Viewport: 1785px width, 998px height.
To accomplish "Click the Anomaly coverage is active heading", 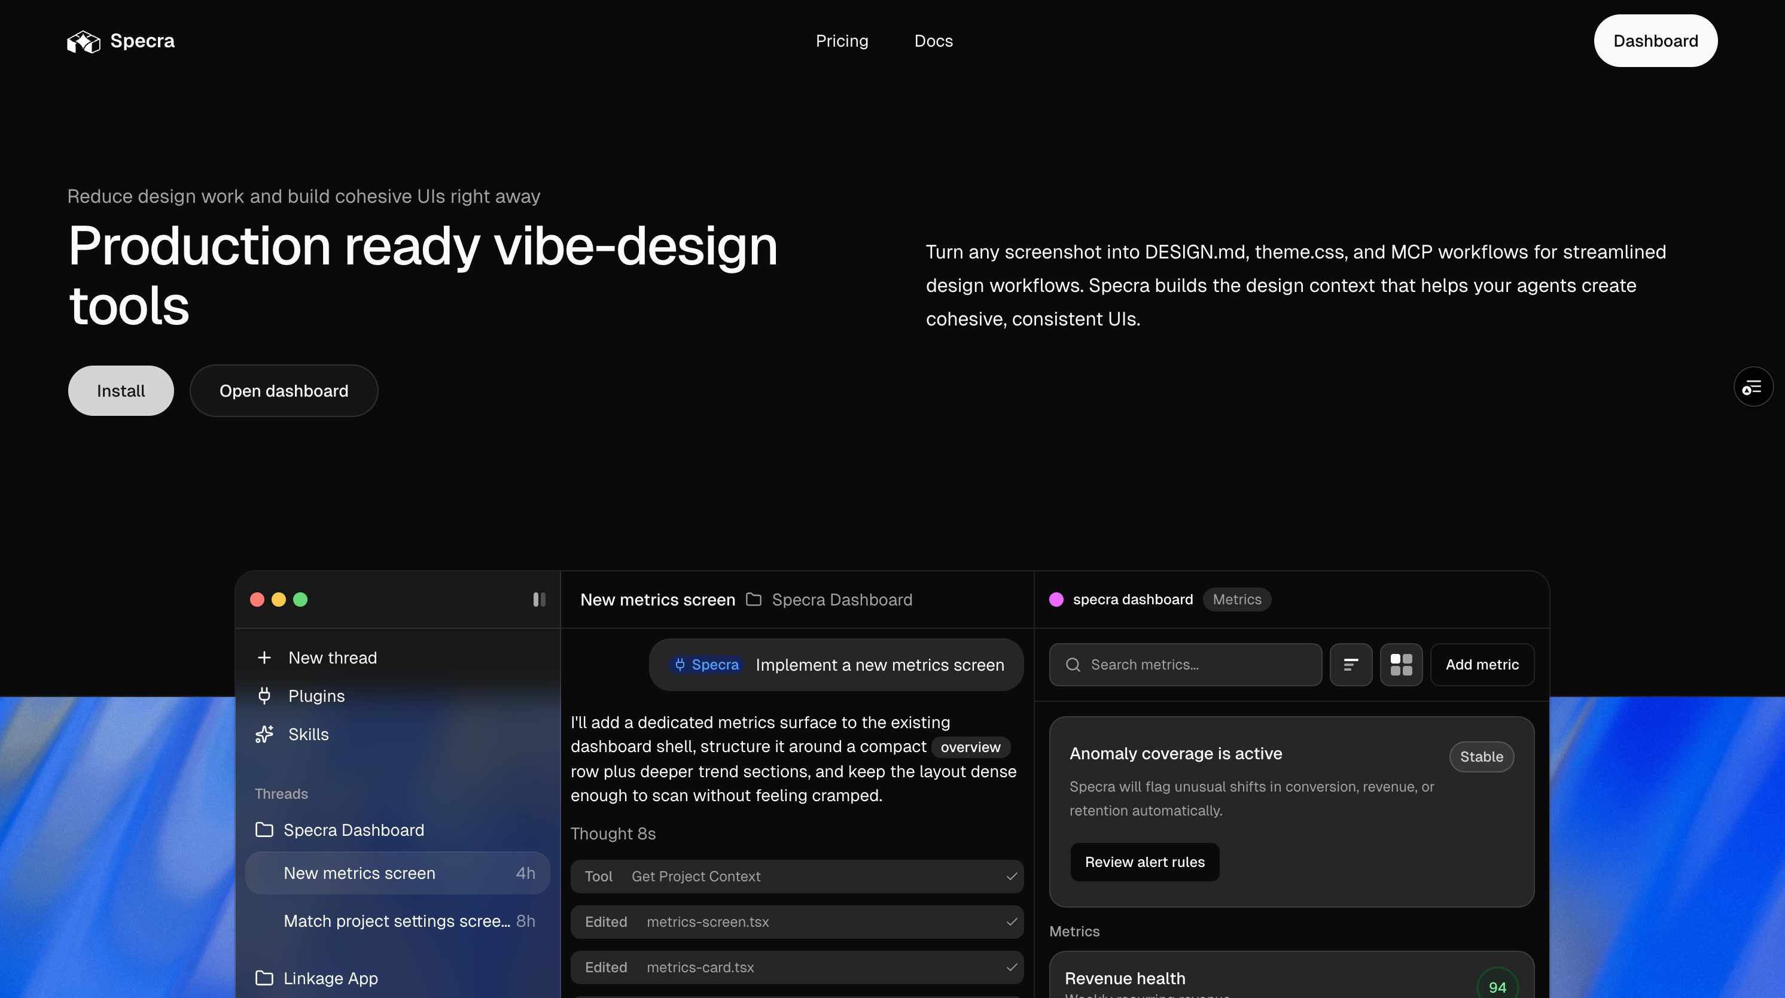I will coord(1175,753).
